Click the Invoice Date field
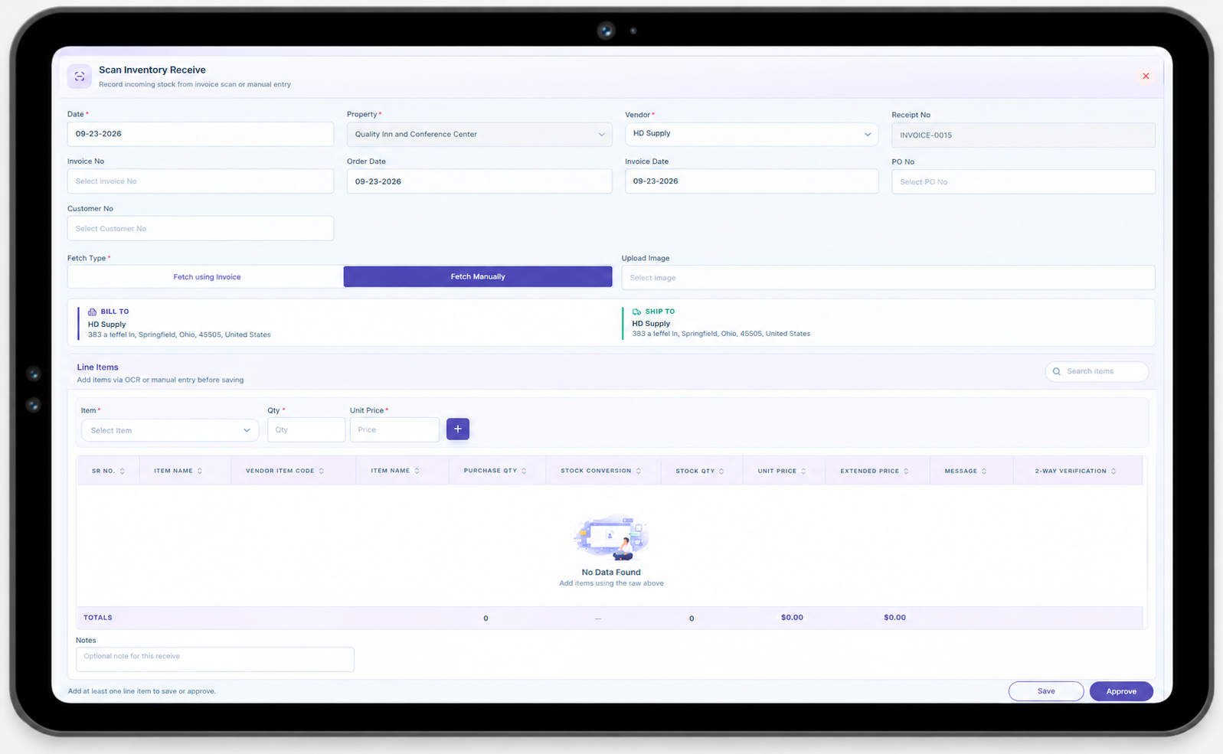Viewport: 1223px width, 754px height. click(751, 181)
